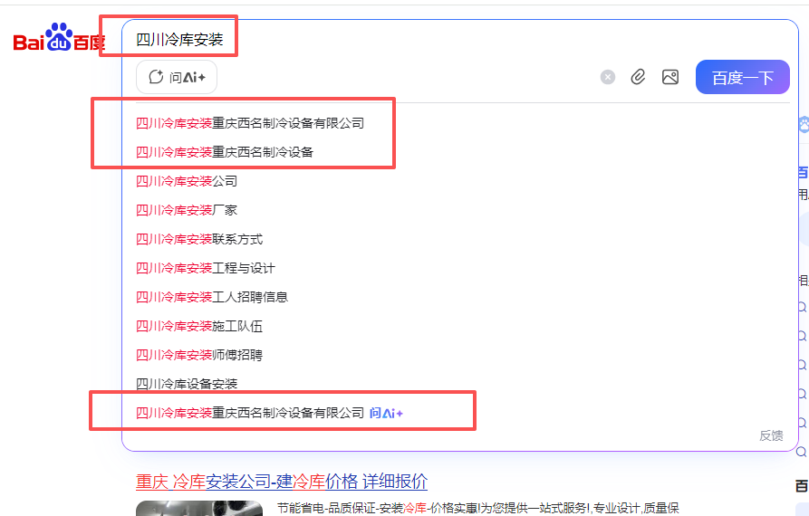The image size is (809, 516).
Task: Select the 四川冷库设备安装 suggestion
Action: click(x=187, y=384)
